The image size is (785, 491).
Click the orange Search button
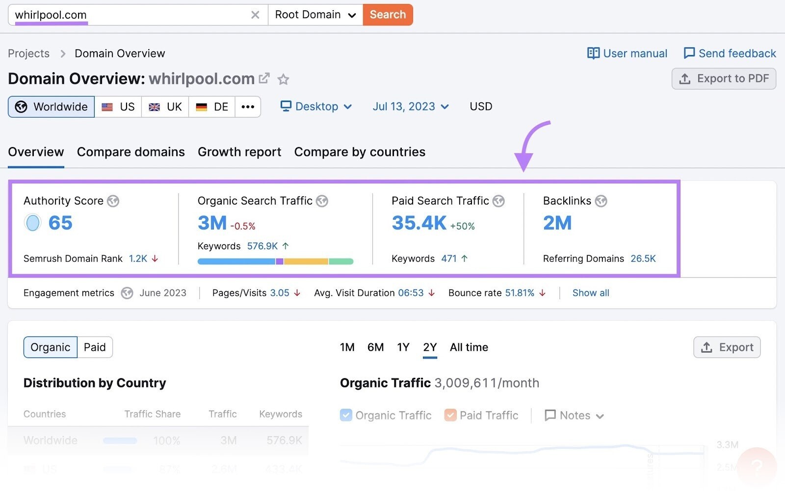click(388, 15)
